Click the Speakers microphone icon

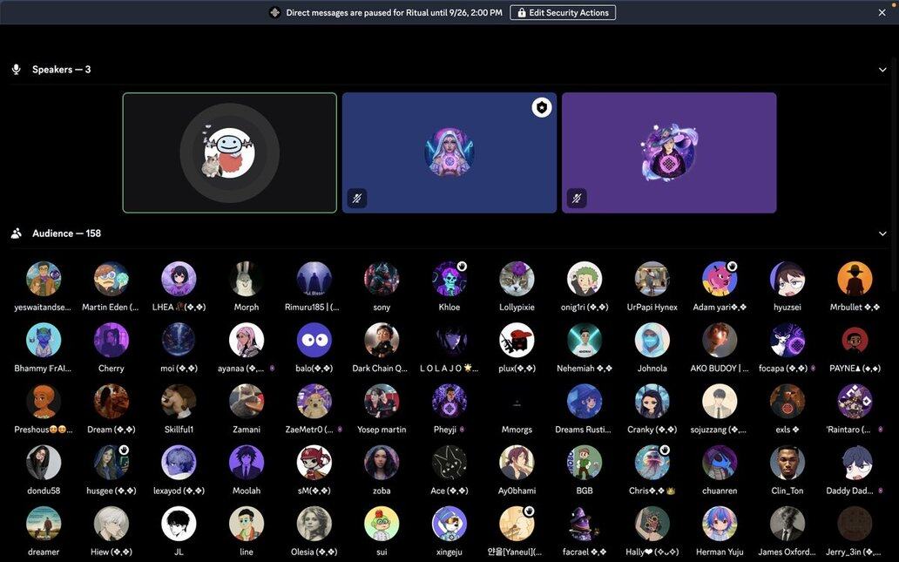pos(16,70)
